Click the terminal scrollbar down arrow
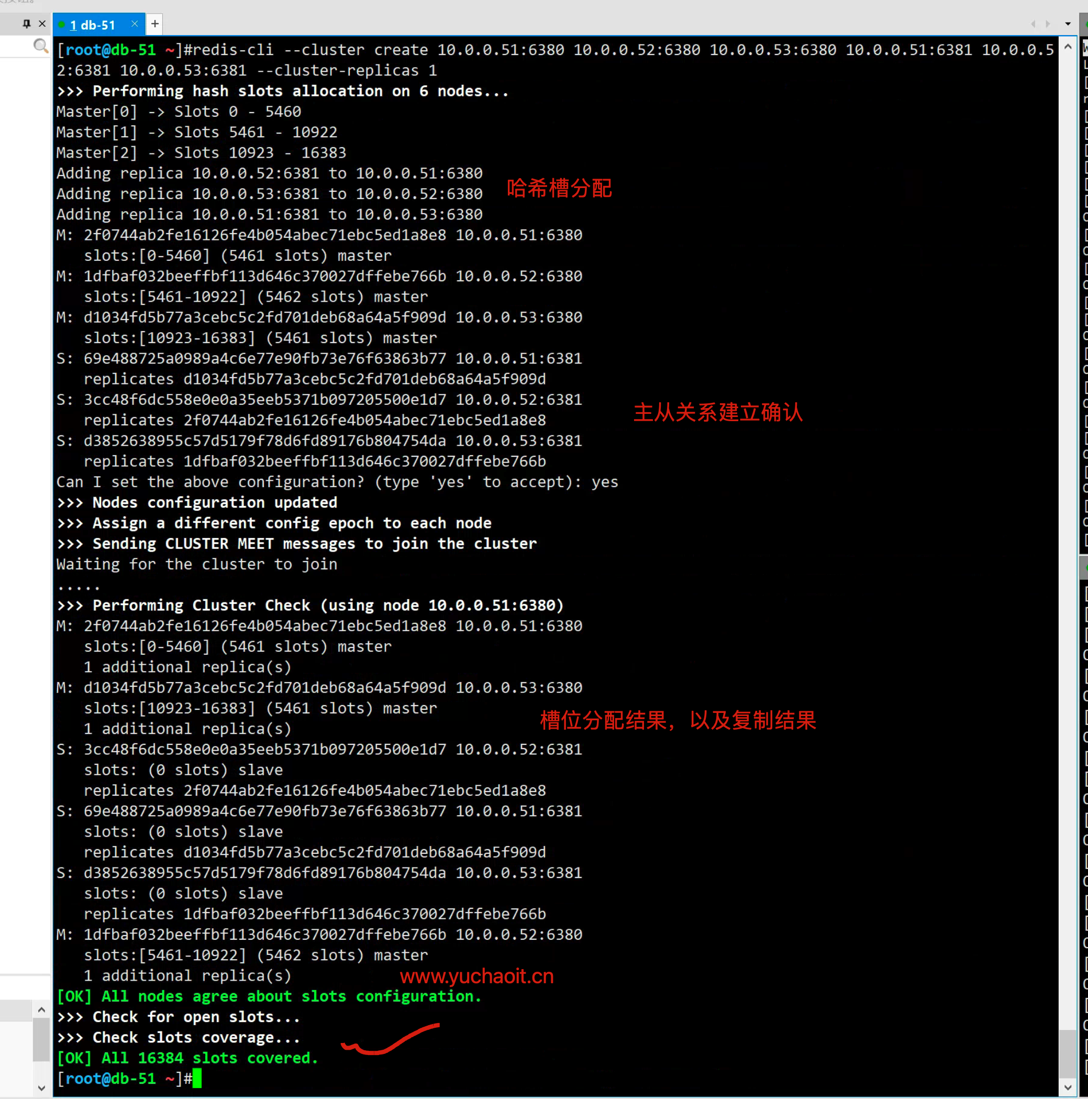1088x1099 pixels. coord(1068,1087)
